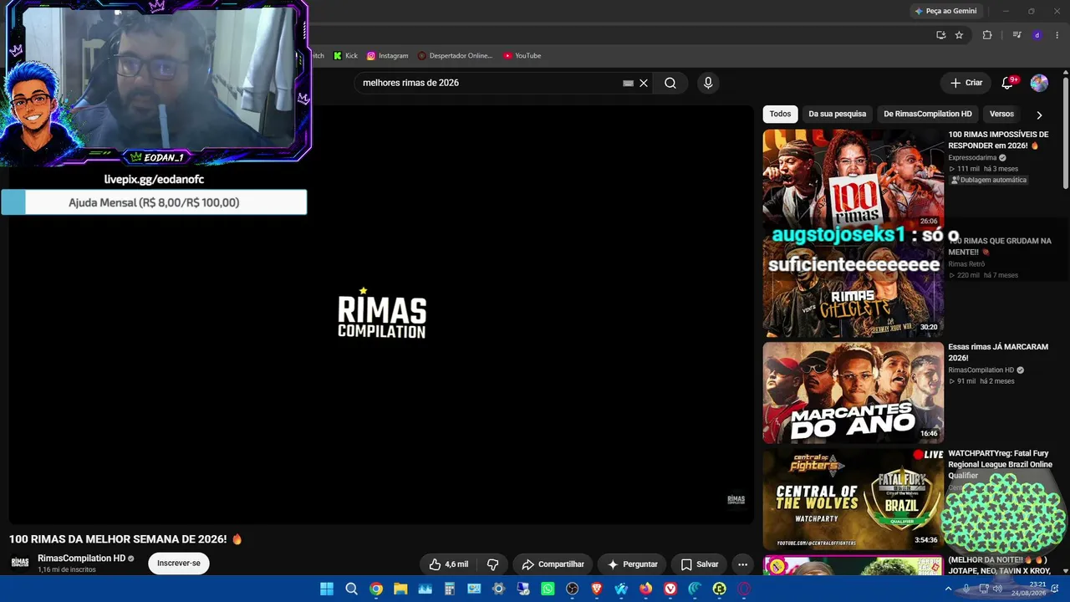Show more filter chips with right arrow
1070x602 pixels.
coord(1039,115)
